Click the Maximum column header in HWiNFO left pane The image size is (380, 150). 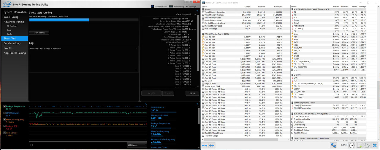(278, 6)
